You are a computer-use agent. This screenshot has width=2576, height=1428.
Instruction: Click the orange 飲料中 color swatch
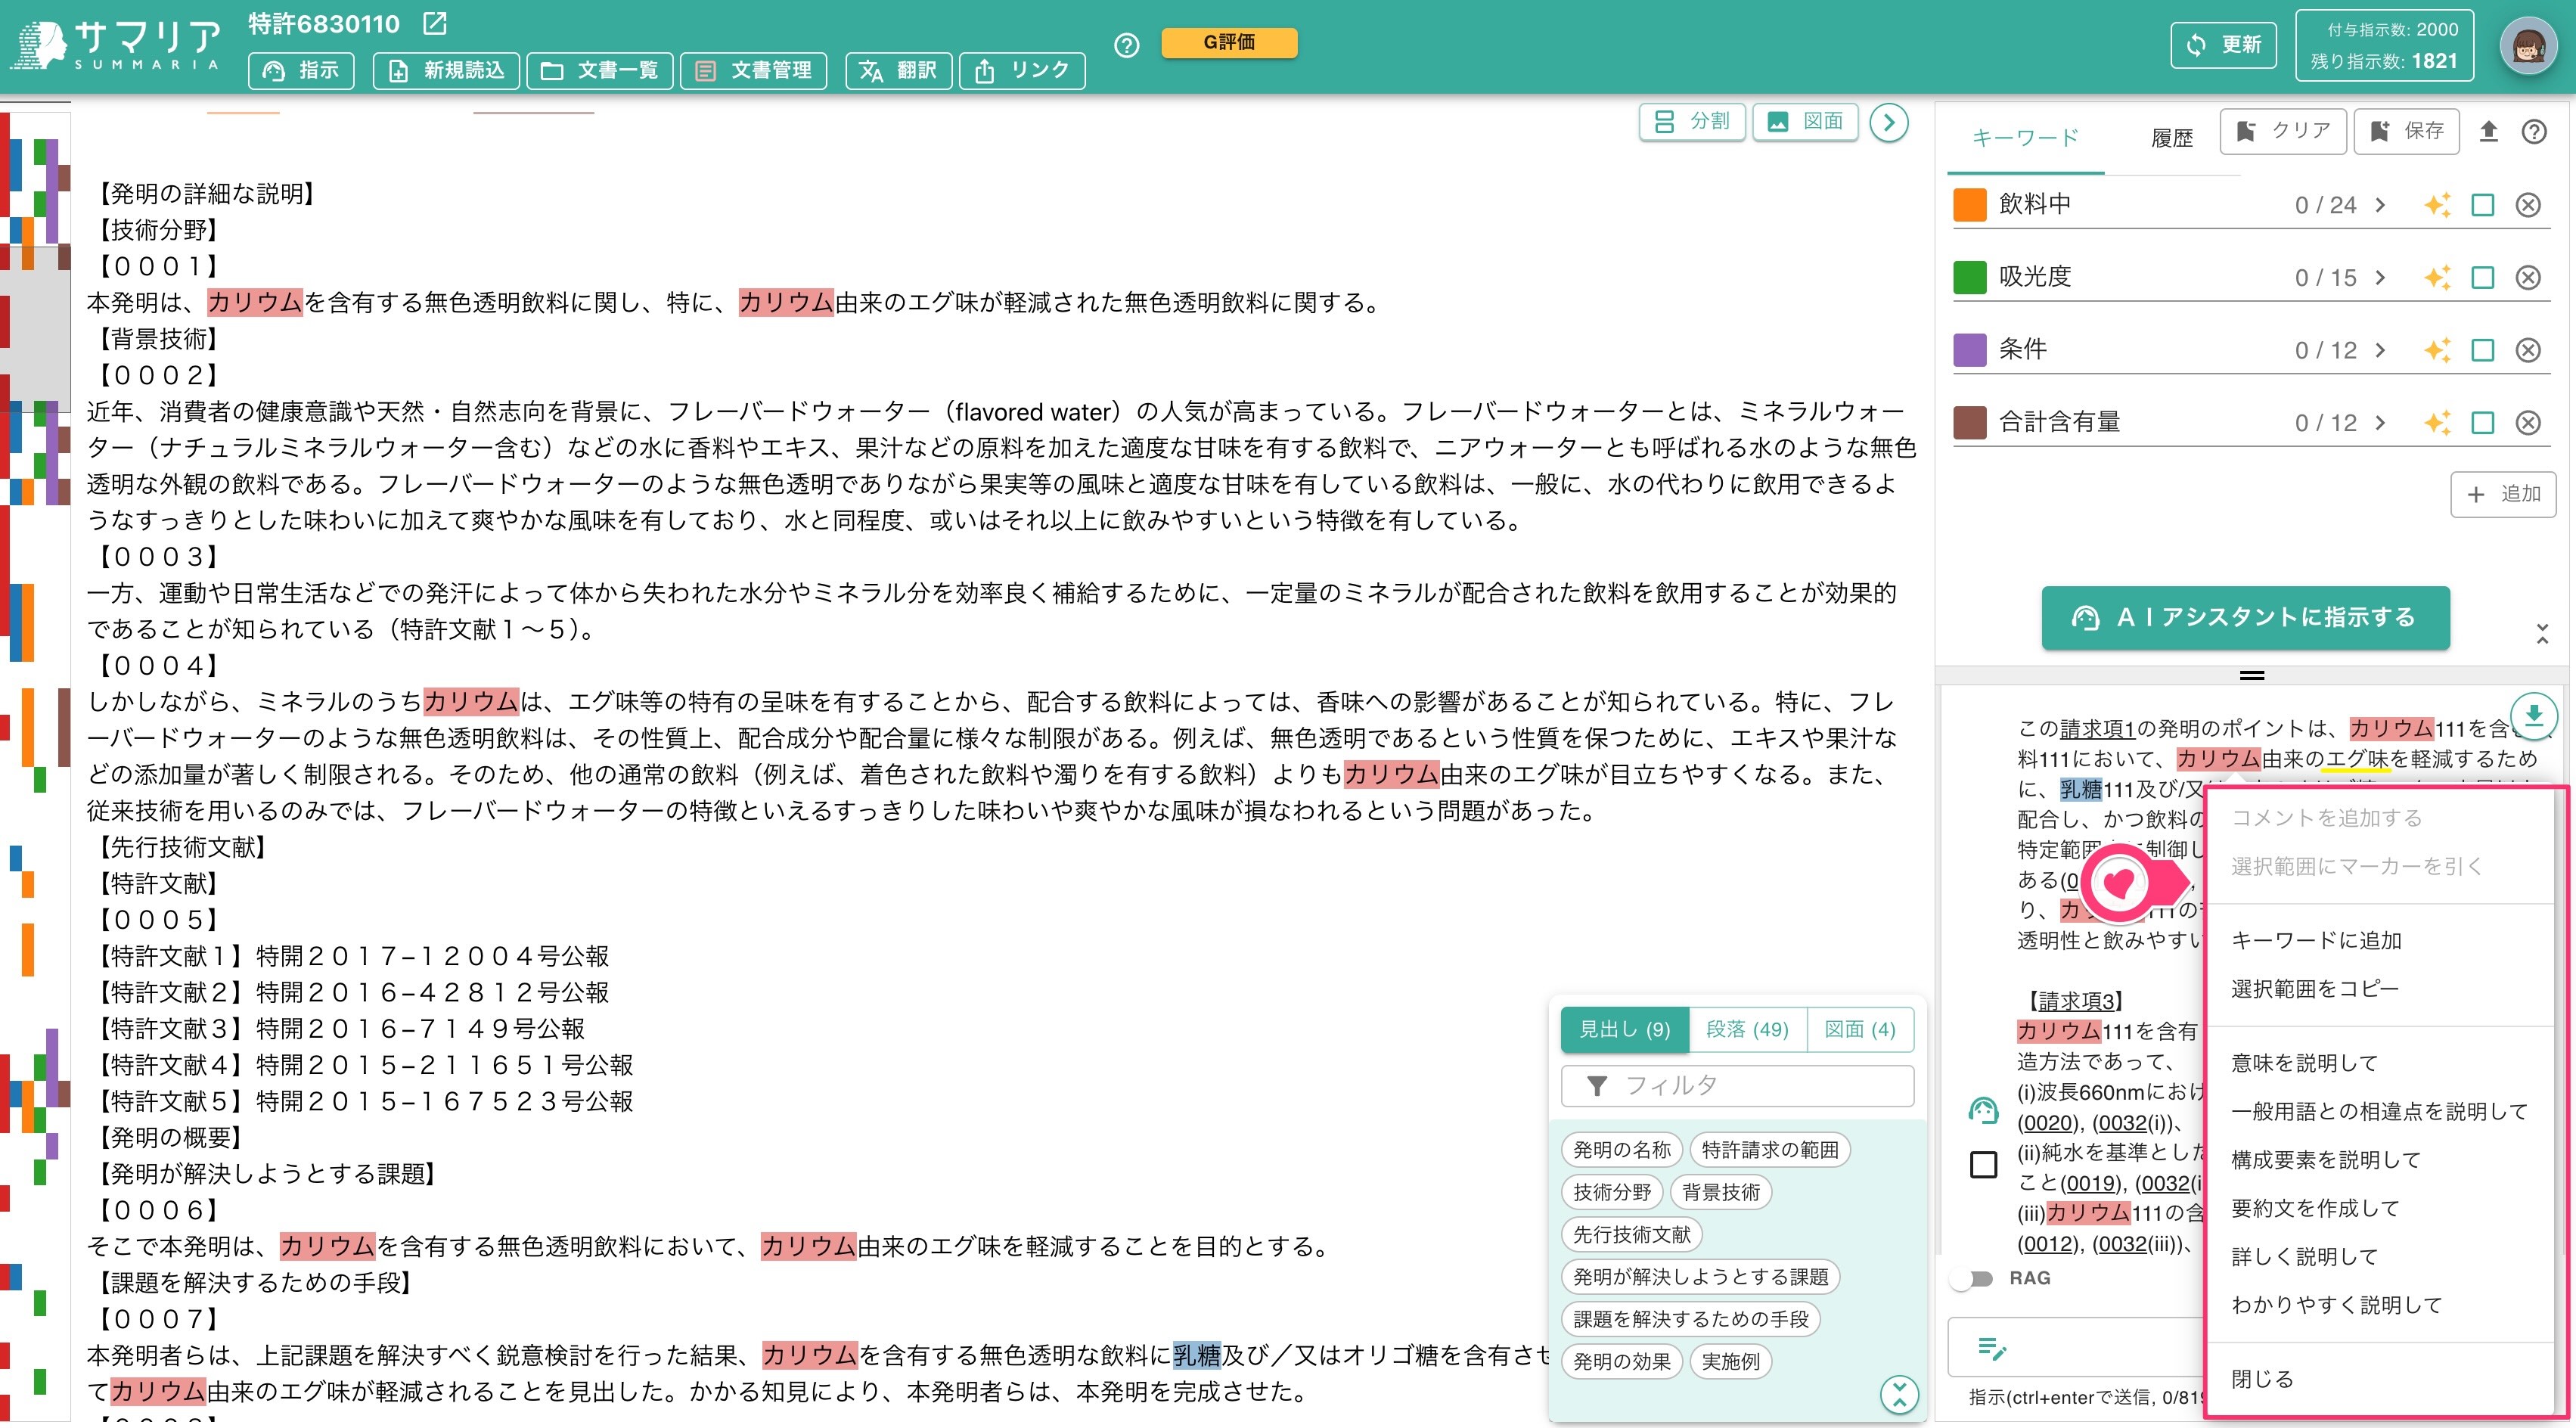[1969, 205]
